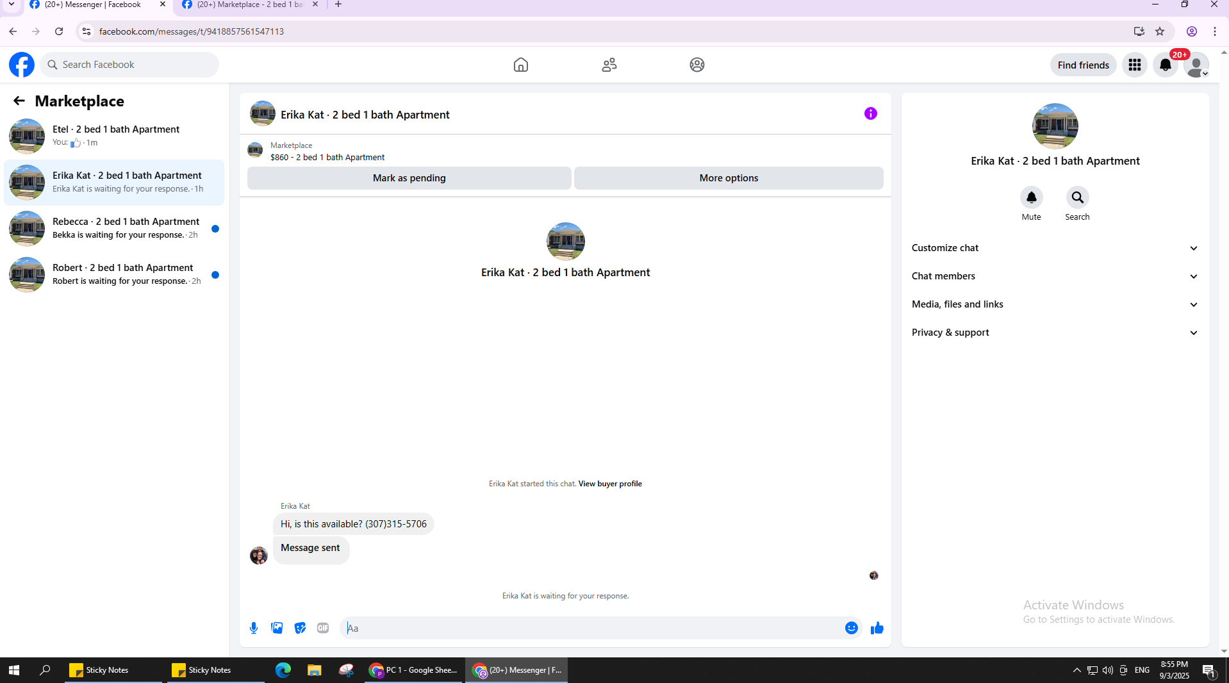Image resolution: width=1229 pixels, height=683 pixels.
Task: Click the install app icon in address bar
Action: [x=1139, y=31]
